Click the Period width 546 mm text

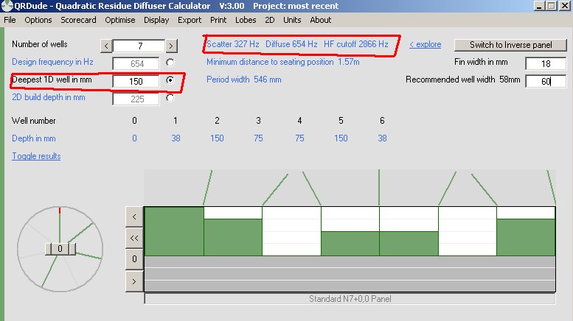click(x=244, y=80)
